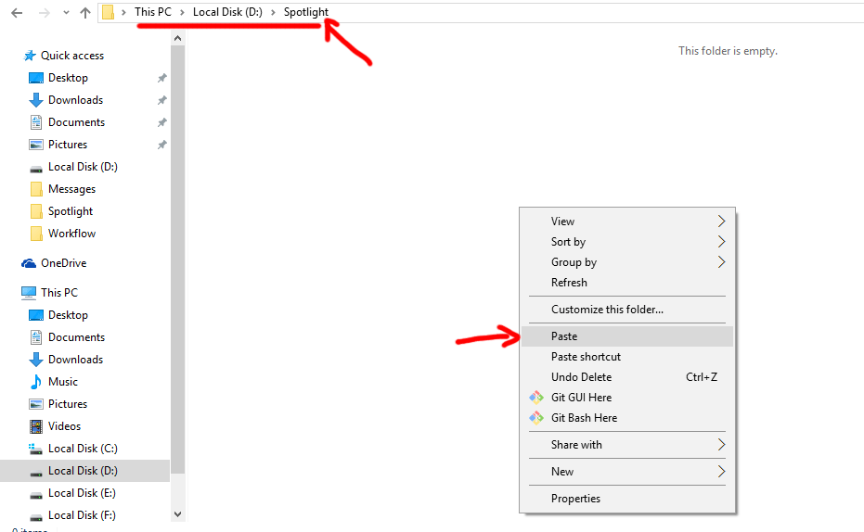This screenshot has height=532, width=864.
Task: Click the Documents icon under Quick access
Action: (x=36, y=122)
